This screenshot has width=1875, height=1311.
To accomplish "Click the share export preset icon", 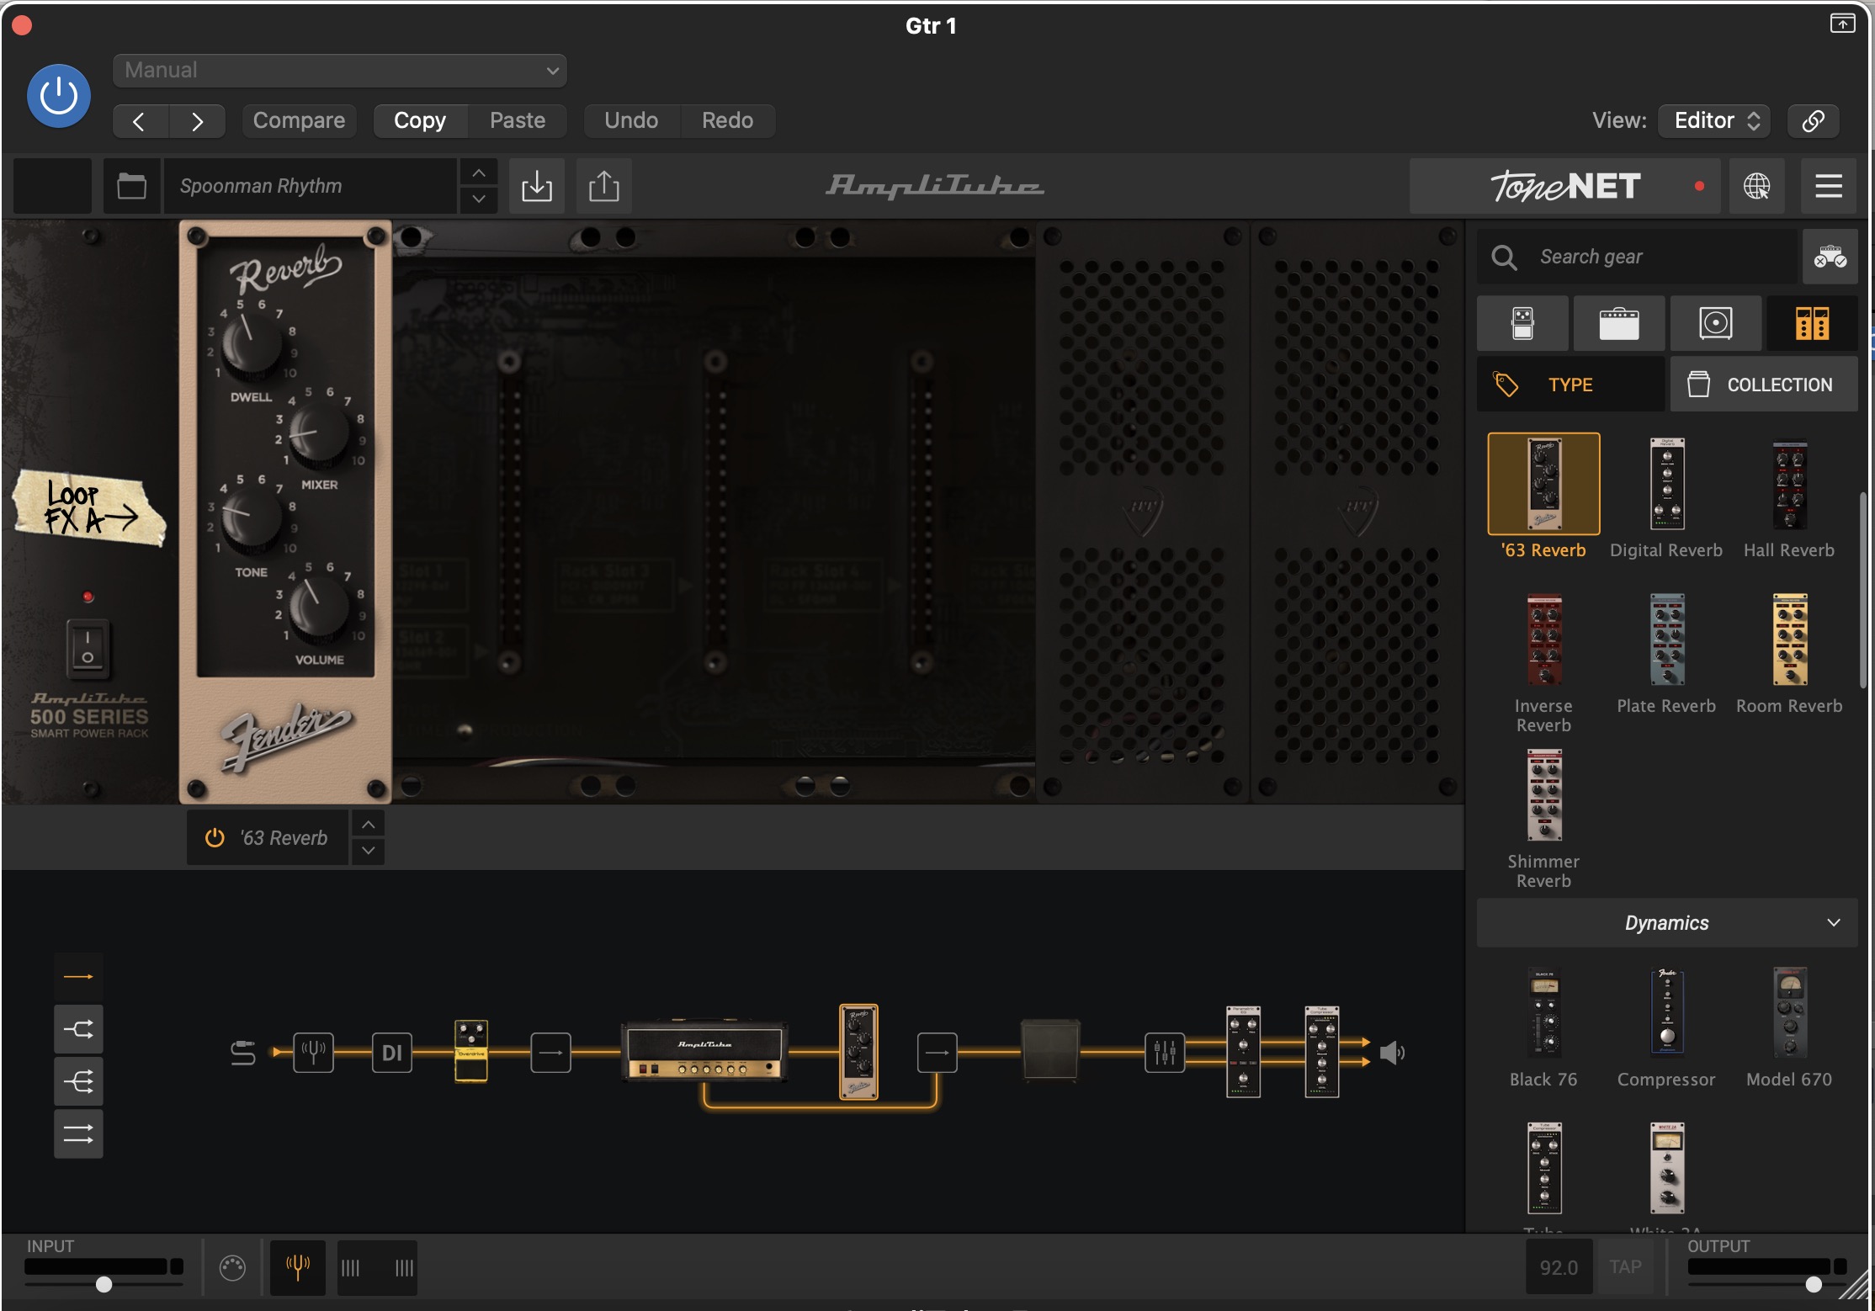I will pyautogui.click(x=604, y=186).
